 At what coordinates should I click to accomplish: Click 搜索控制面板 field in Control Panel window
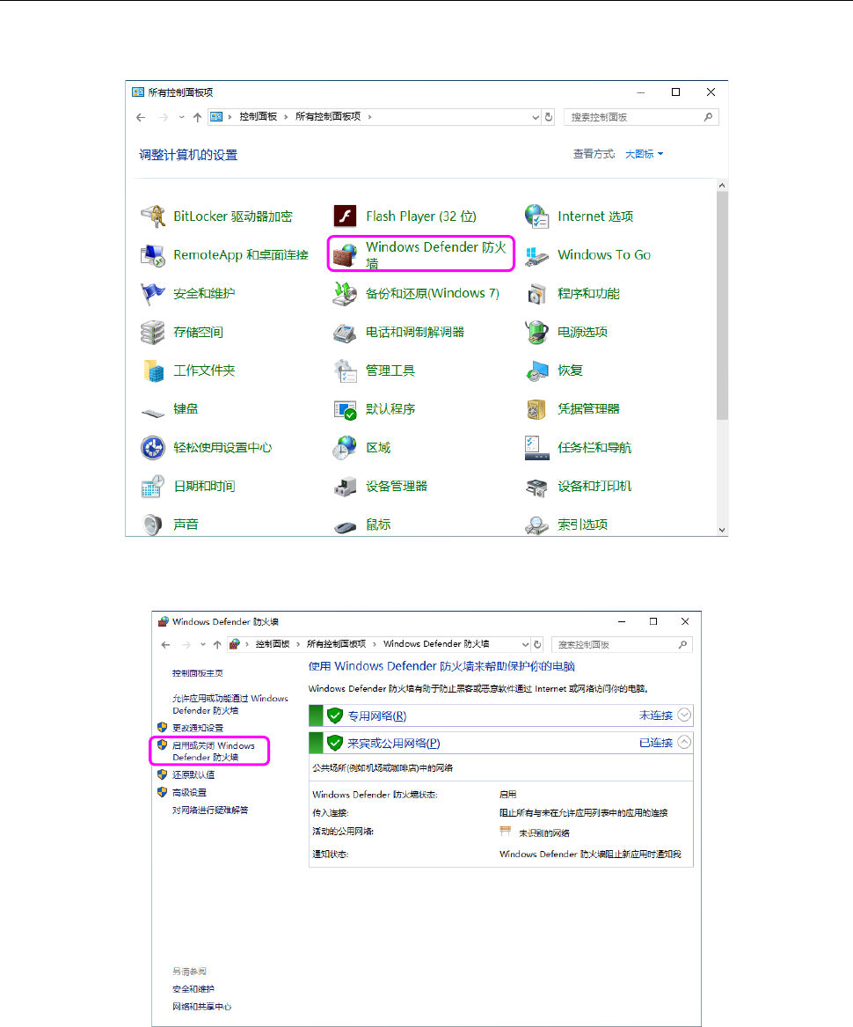(x=641, y=117)
